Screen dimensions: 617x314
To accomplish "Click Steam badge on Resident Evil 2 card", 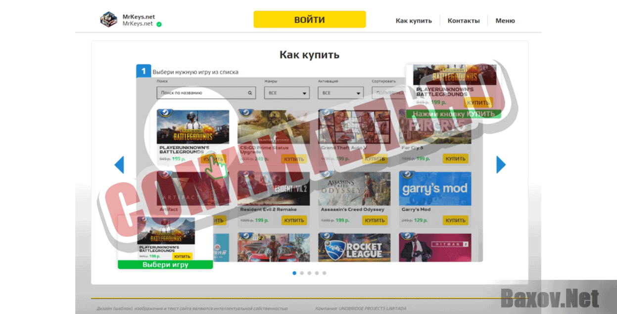I will pos(246,175).
